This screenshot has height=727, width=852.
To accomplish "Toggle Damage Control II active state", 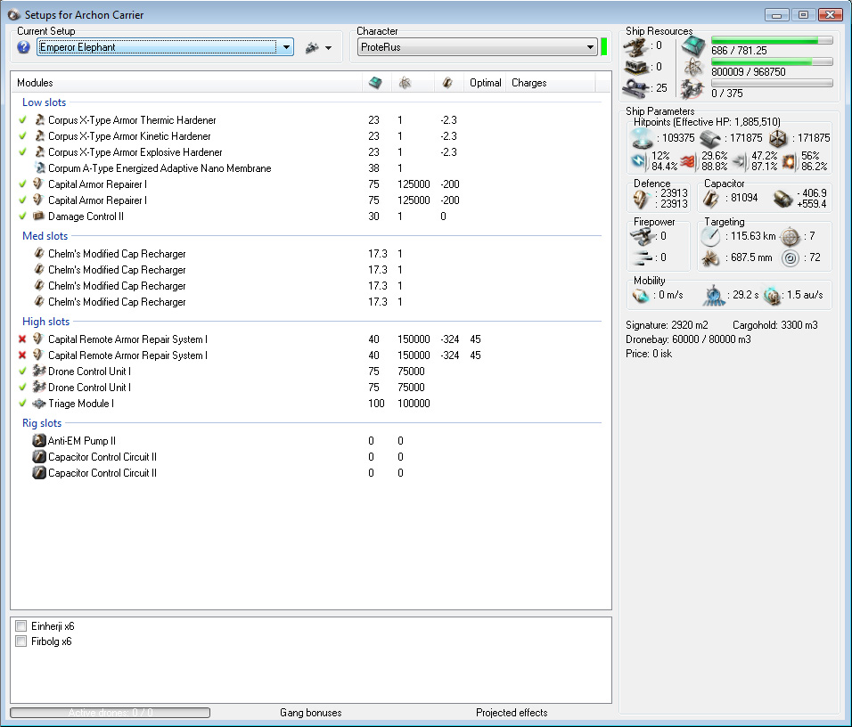I will pyautogui.click(x=23, y=216).
